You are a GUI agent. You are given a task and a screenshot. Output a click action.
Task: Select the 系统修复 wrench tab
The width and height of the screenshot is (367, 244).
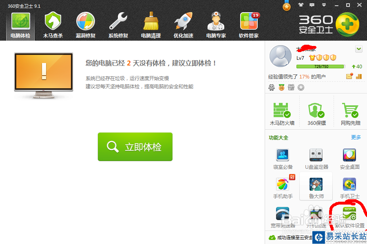pos(118,26)
